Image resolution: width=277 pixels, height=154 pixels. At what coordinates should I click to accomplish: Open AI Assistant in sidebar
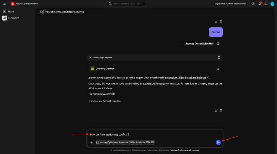[13, 18]
